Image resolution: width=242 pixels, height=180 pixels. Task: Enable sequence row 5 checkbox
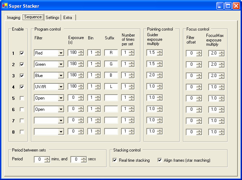pos(22,98)
